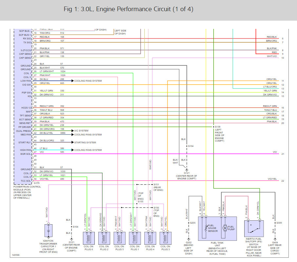Select the Coil On Plug 4 symbol

(150, 238)
